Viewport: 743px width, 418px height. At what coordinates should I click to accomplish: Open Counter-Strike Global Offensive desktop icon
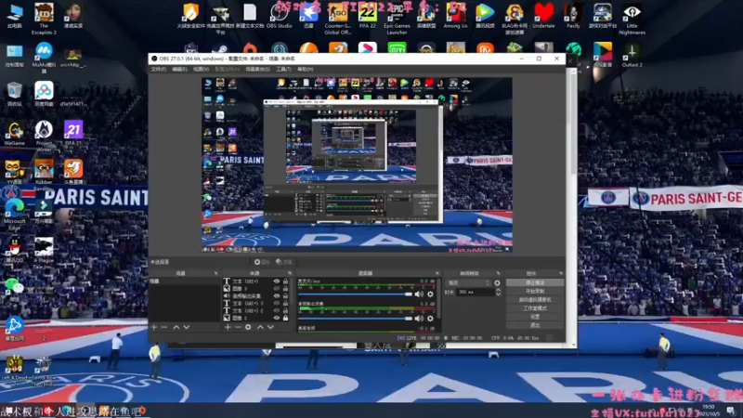coord(338,19)
